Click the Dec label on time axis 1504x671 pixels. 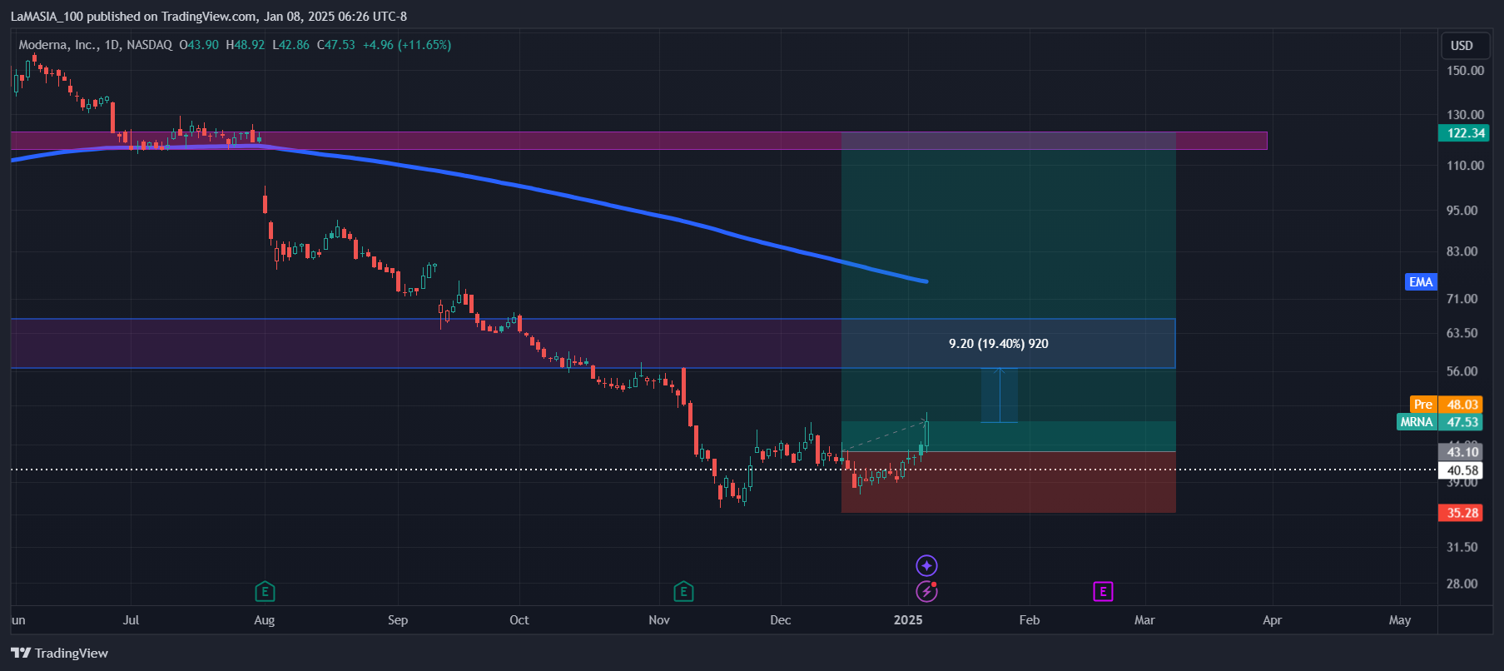pyautogui.click(x=781, y=620)
